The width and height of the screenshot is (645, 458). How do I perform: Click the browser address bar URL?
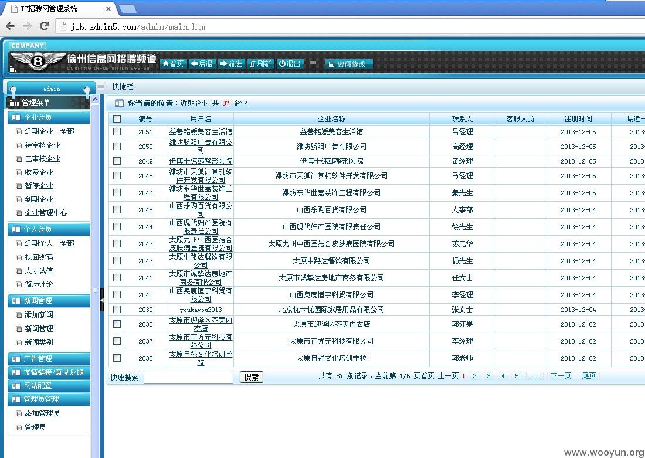tap(138, 27)
